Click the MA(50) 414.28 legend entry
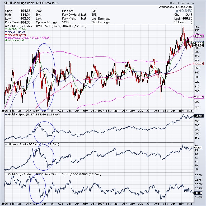The height and width of the screenshot is (206, 206). pyautogui.click(x=15, y=32)
